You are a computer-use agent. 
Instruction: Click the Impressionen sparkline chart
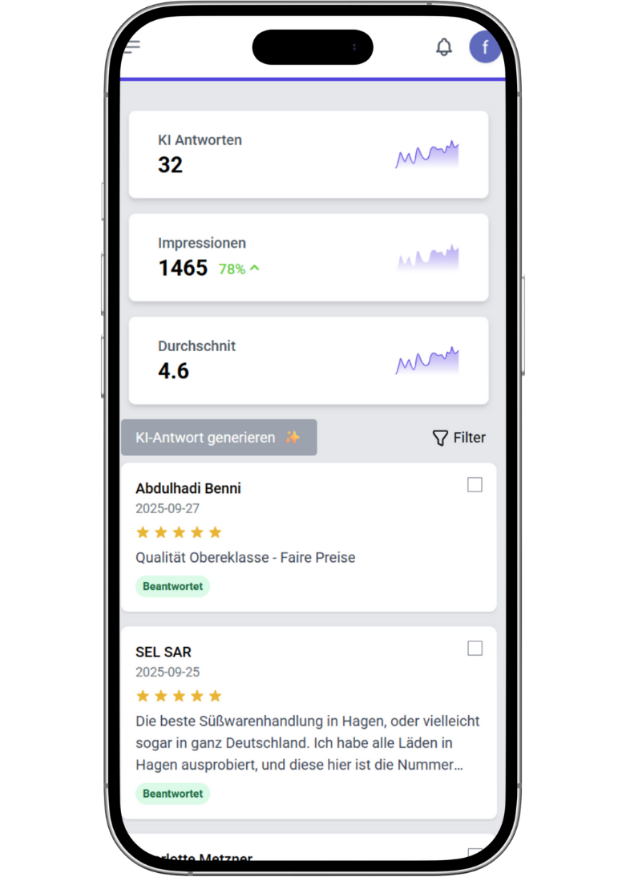click(x=427, y=257)
